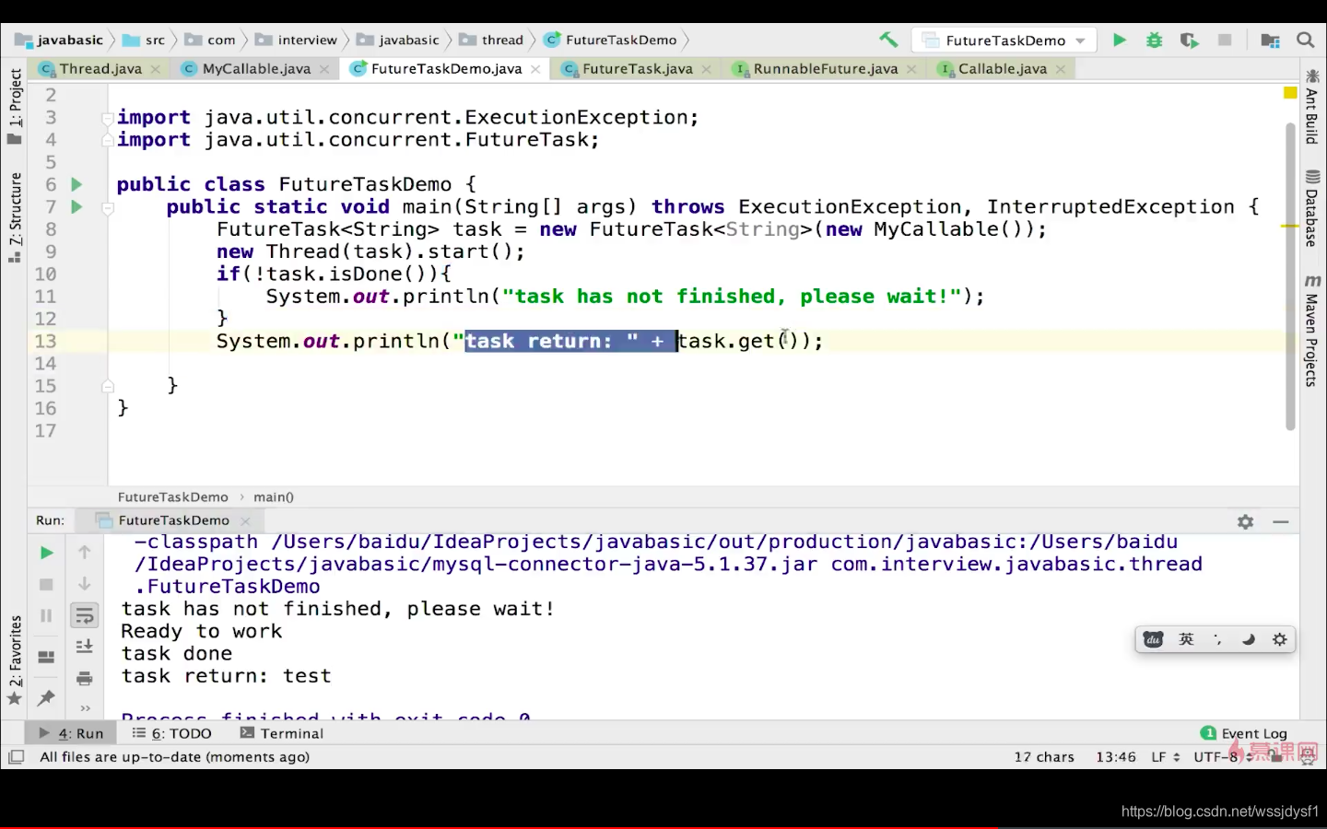The height and width of the screenshot is (829, 1327).
Task: Open Database side panel
Action: click(x=1312, y=208)
